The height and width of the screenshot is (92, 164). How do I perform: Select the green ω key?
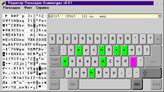pos(91,73)
